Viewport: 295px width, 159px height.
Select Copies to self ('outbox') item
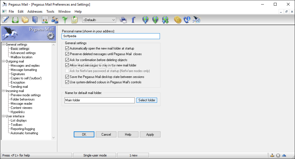pyautogui.click(x=26, y=78)
